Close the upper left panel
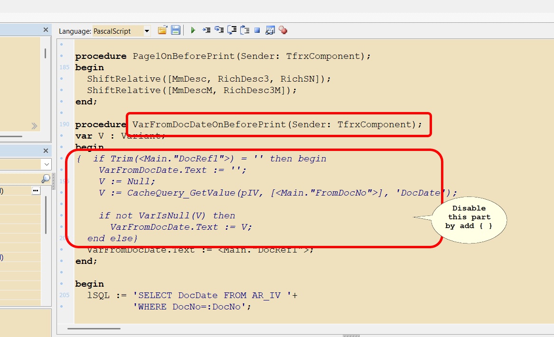The height and width of the screenshot is (337, 554). click(x=46, y=29)
